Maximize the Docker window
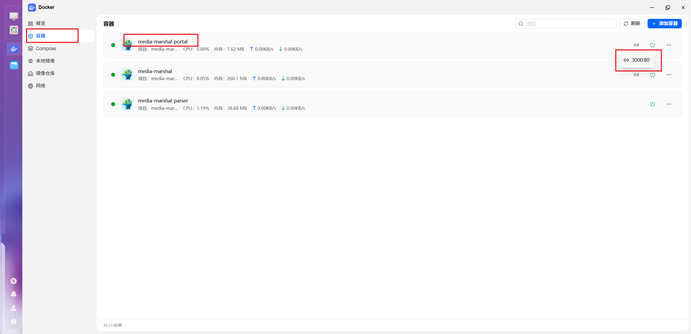This screenshot has height=334, width=691. coord(668,8)
